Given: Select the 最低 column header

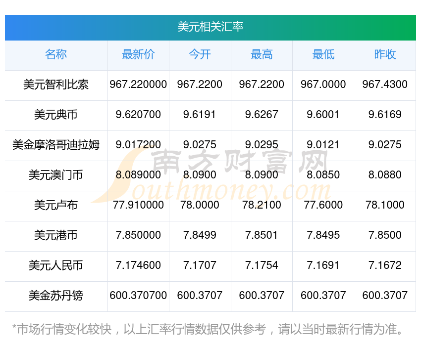Looking at the screenshot, I should 323,54.
